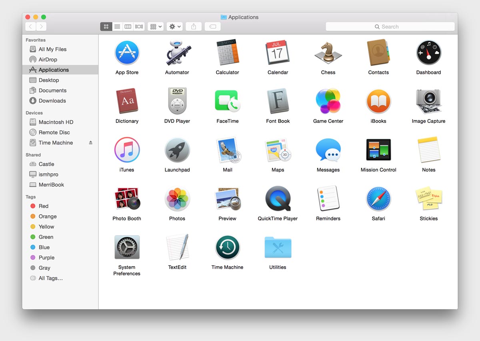This screenshot has height=341, width=480.
Task: Open the App Store application icon
Action: 127,53
